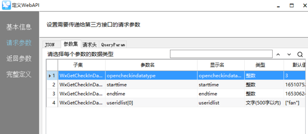This screenshot has width=308, height=134.
Task: Open the 请求头 tab
Action: point(90,45)
